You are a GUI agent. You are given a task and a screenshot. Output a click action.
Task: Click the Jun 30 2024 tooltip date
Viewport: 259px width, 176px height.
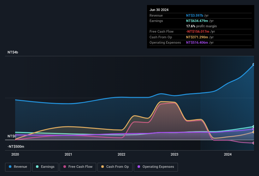pos(159,10)
